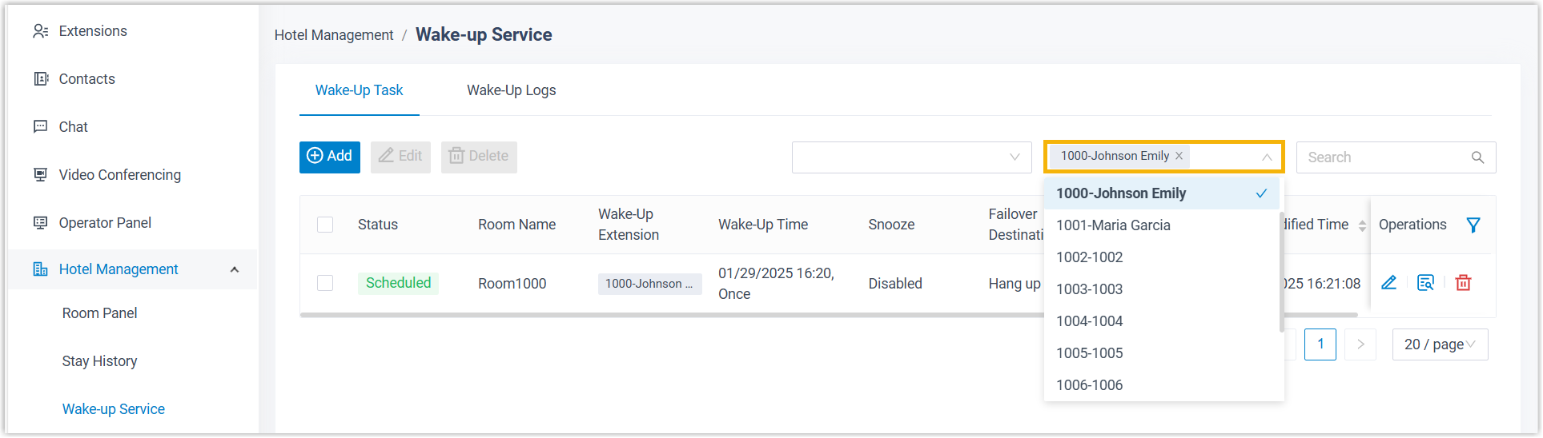
Task: Switch to the Wake-Up Logs tab
Action: click(511, 90)
